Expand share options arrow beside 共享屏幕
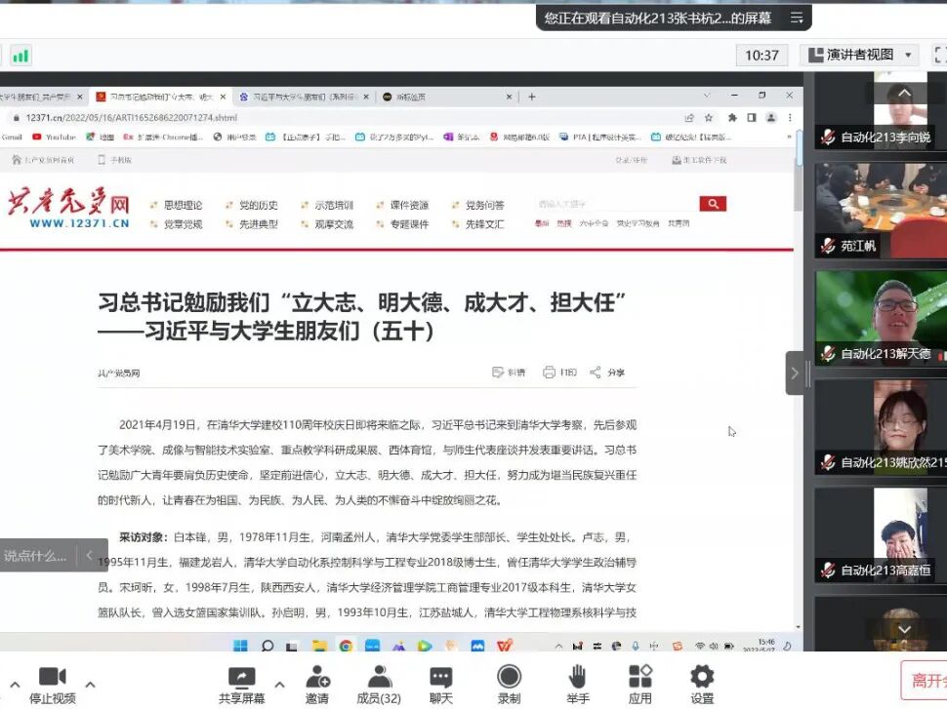 point(279,685)
